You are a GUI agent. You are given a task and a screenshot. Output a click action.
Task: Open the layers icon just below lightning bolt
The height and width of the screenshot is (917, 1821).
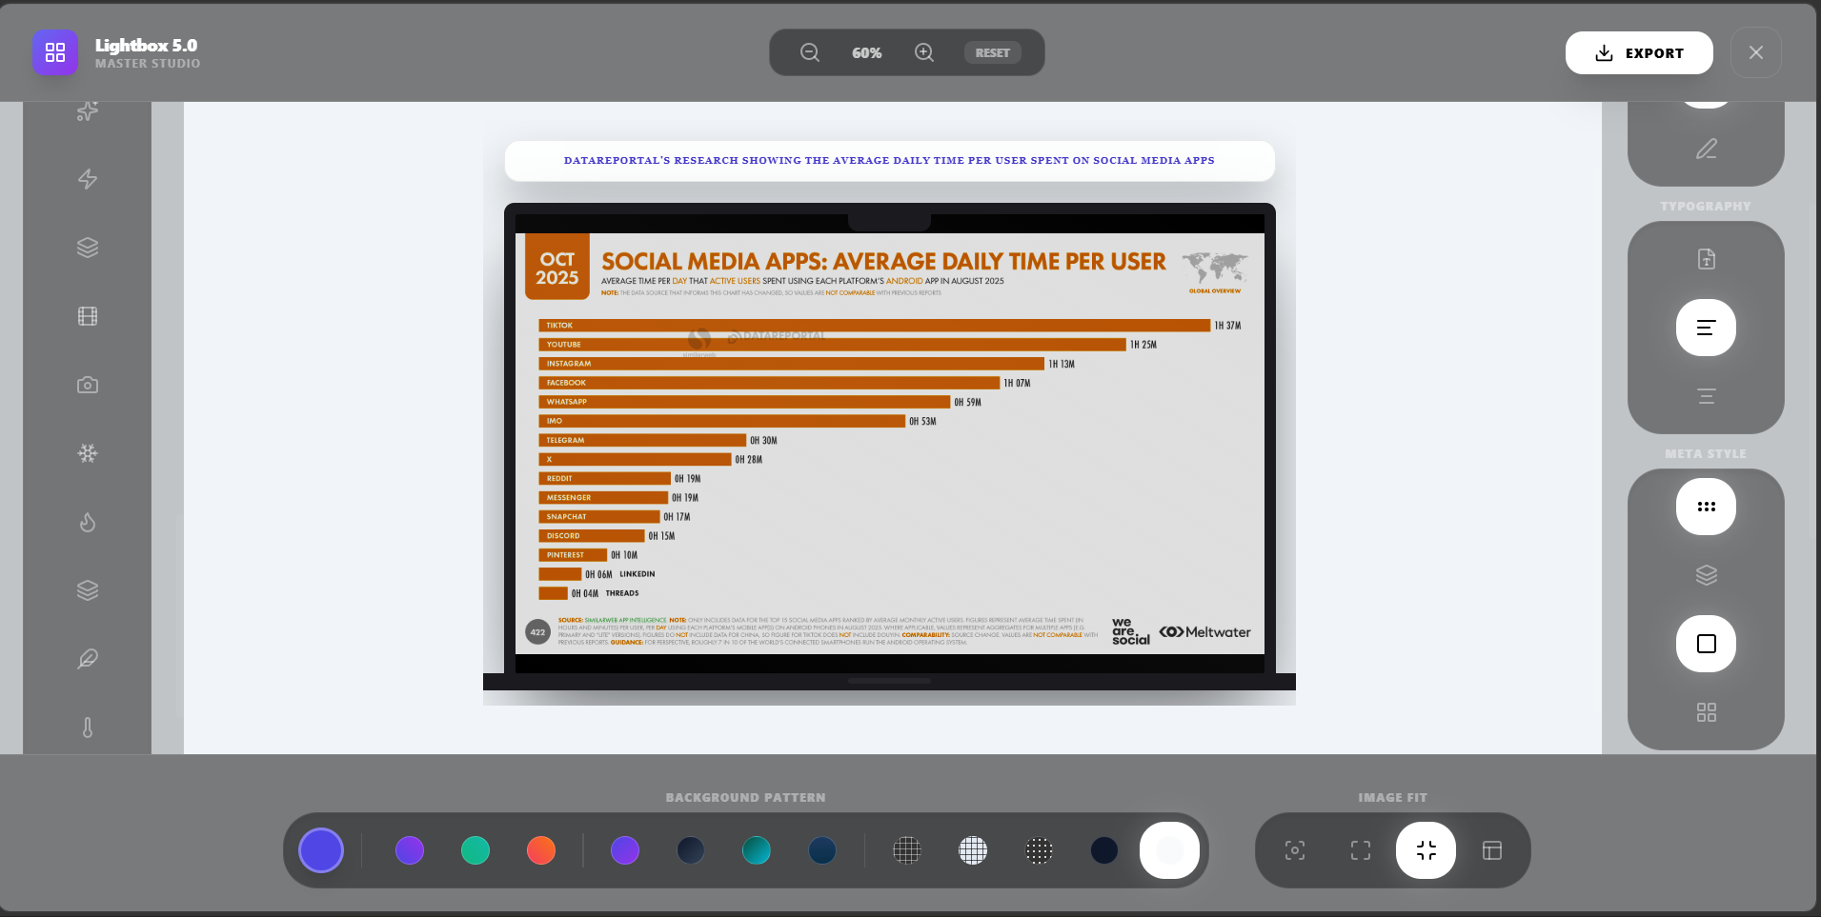pyautogui.click(x=88, y=248)
